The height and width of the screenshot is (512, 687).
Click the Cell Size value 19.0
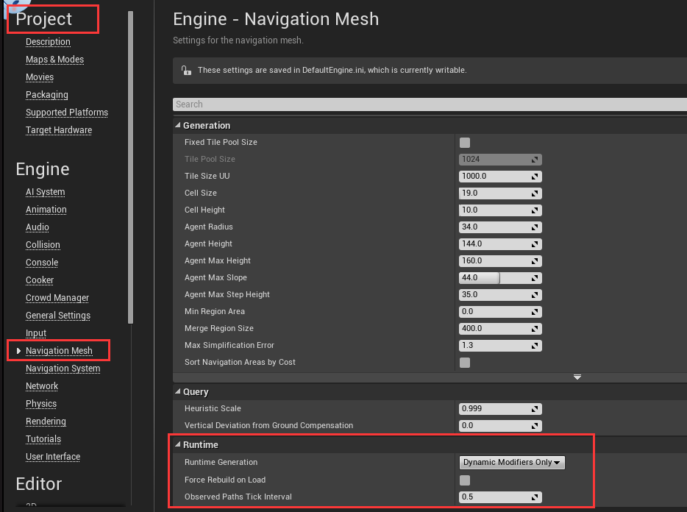[x=470, y=193]
